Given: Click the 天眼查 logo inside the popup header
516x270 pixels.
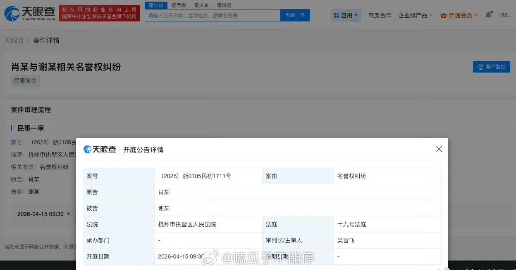Looking at the screenshot, I should tap(100, 149).
